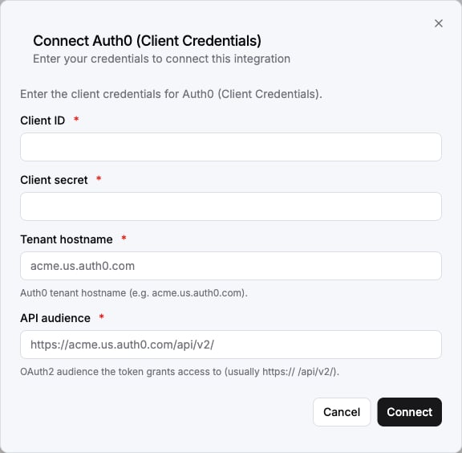Click into the API audience field

pyautogui.click(x=231, y=345)
